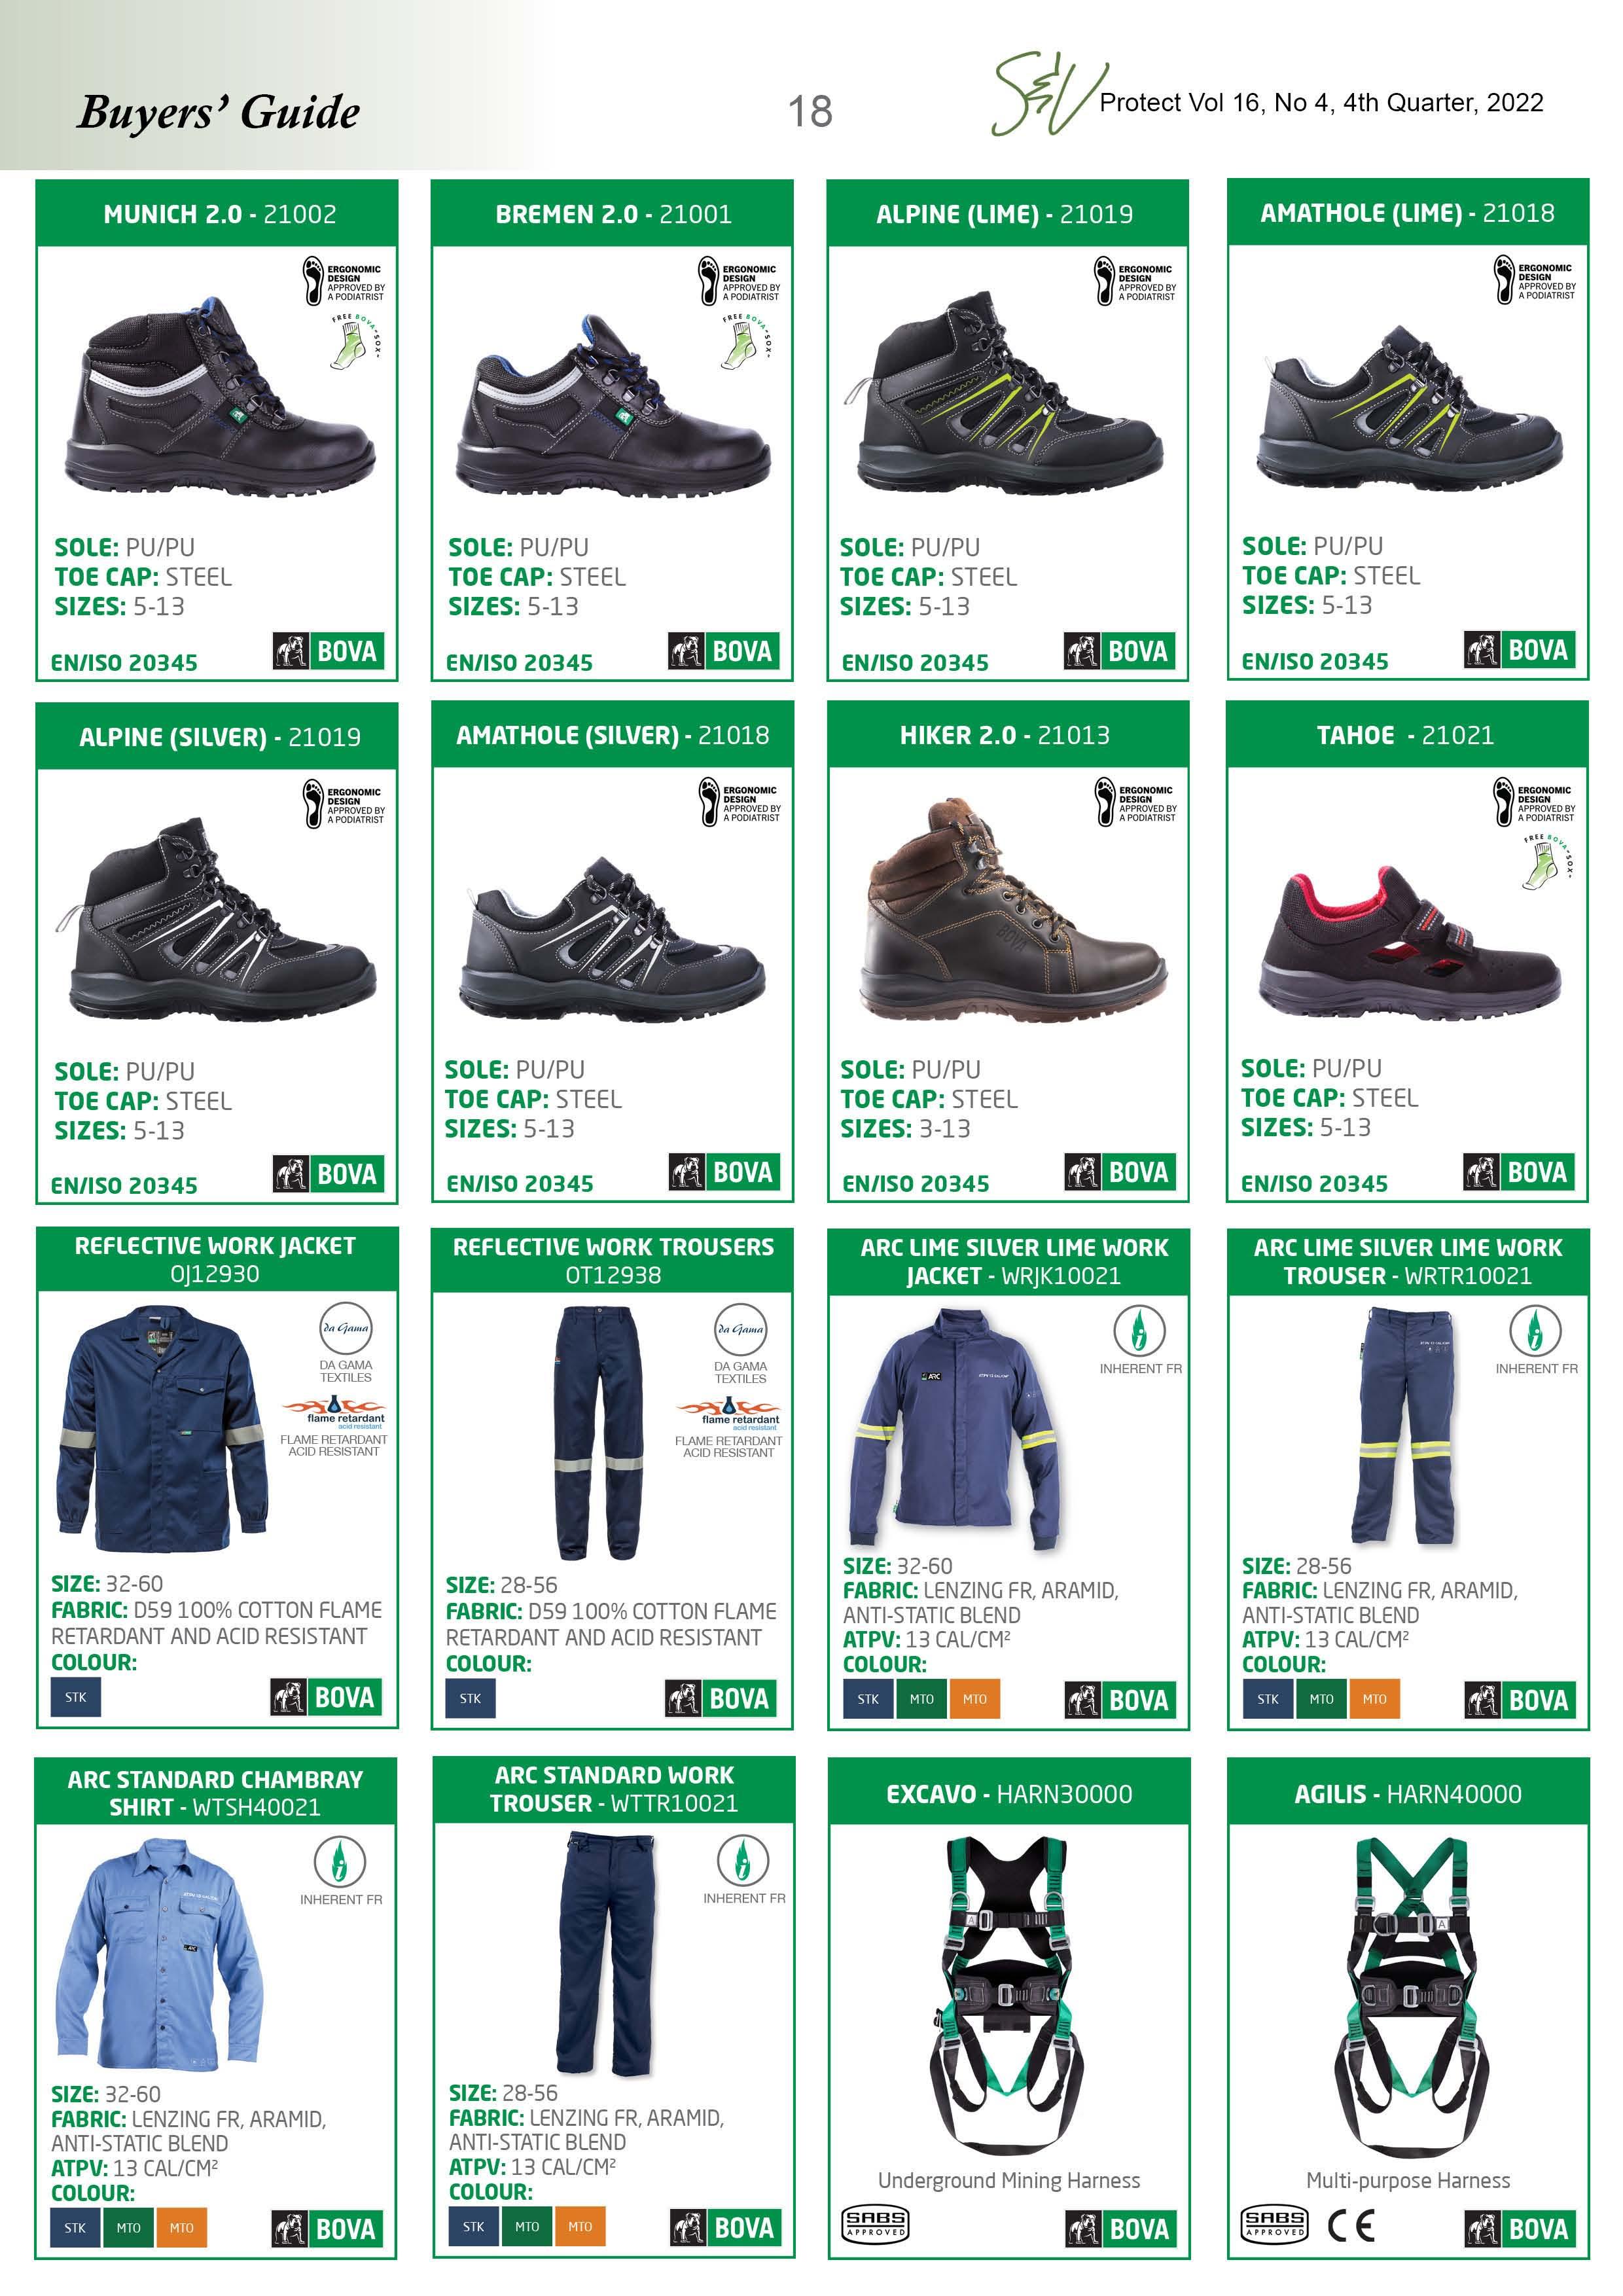Click the Buyers' Guide header text
The width and height of the screenshot is (1623, 2296).
218,111
